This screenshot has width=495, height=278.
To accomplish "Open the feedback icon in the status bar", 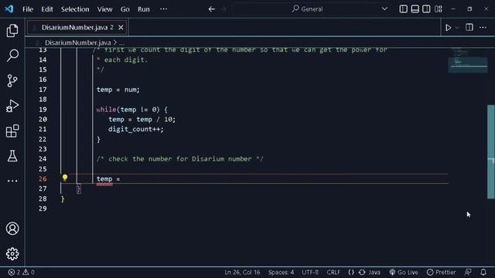I will (468, 272).
